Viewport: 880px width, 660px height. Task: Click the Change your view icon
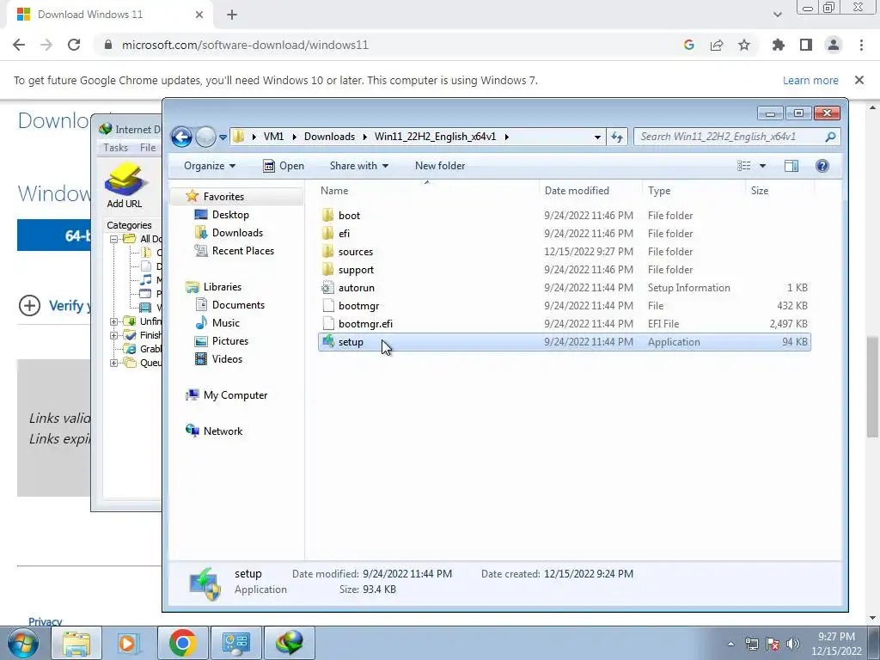pyautogui.click(x=743, y=166)
